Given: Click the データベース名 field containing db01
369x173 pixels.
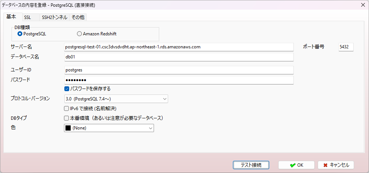Looking at the screenshot, I should coord(179,57).
